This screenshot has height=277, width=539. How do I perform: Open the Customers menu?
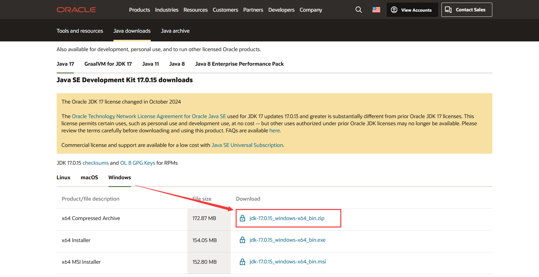tap(225, 10)
